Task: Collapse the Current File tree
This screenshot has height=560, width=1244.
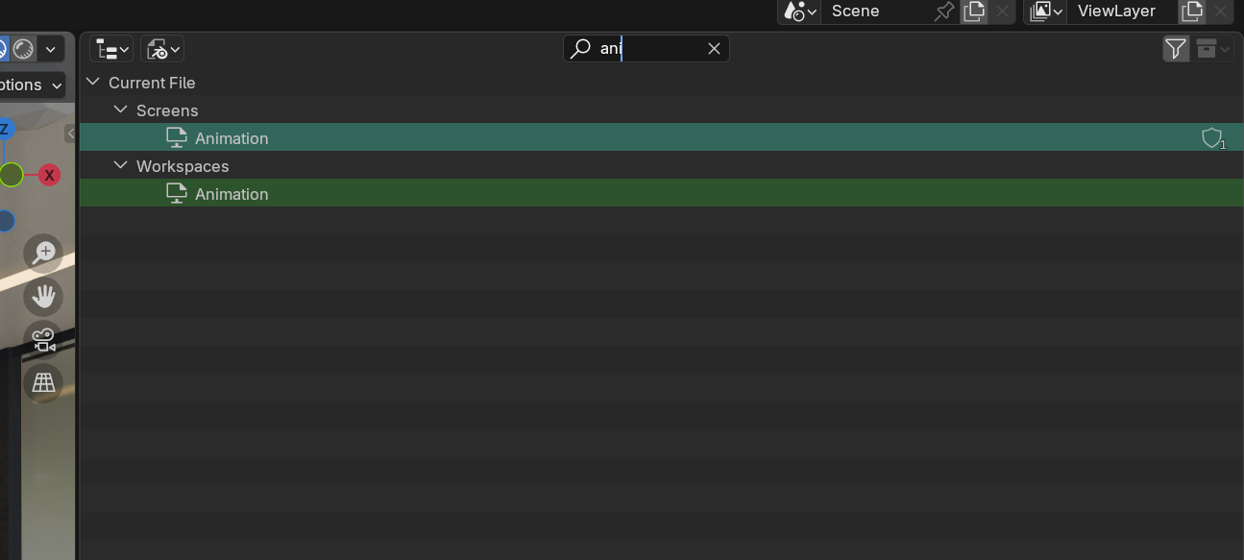Action: tap(93, 83)
